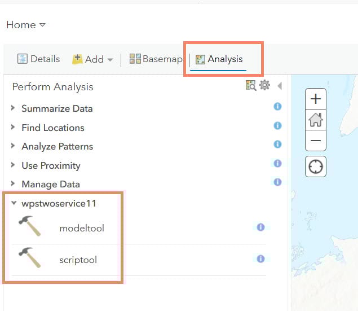Click the Use Proximity label
This screenshot has height=311, width=358.
(51, 166)
